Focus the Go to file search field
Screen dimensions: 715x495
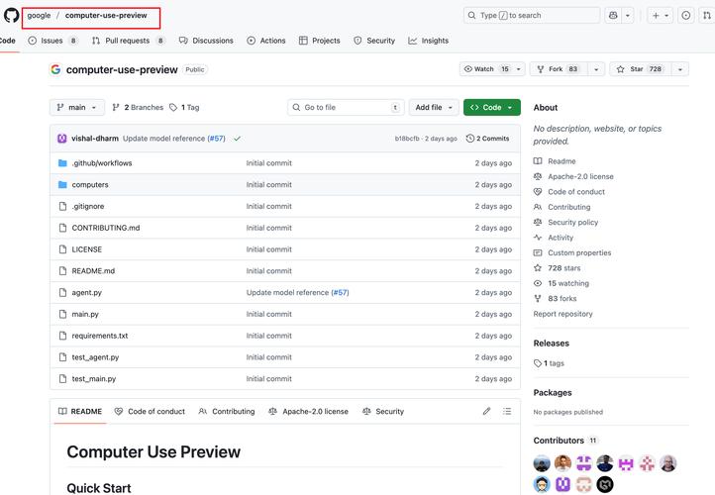tap(346, 108)
